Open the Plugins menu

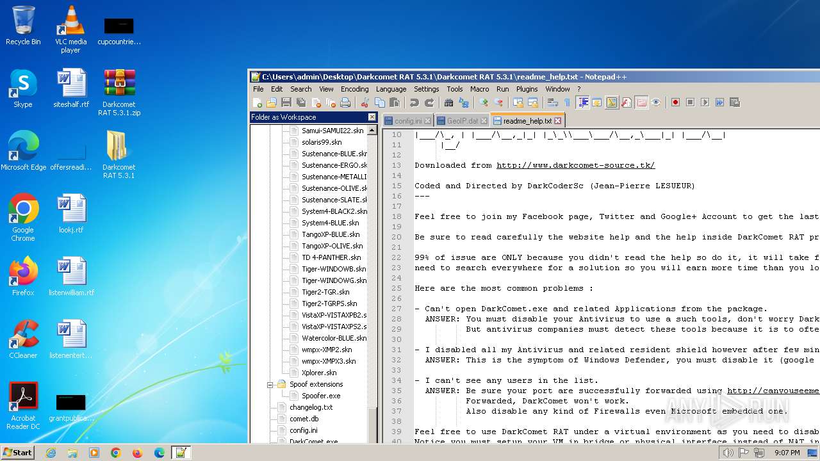point(527,89)
